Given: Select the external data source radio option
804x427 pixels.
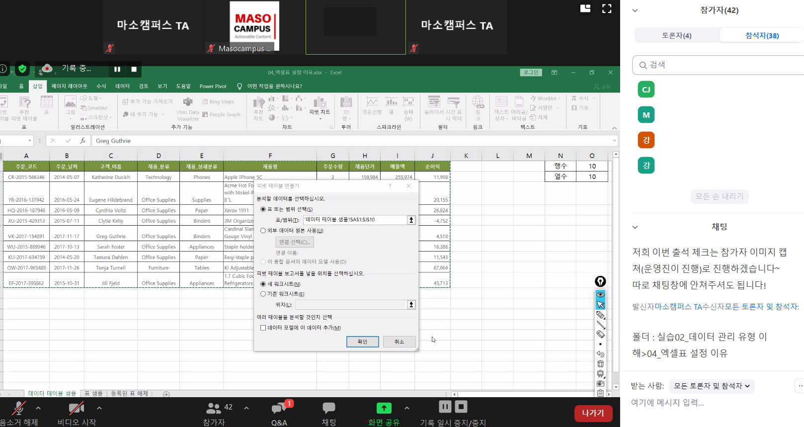Looking at the screenshot, I should (x=263, y=231).
